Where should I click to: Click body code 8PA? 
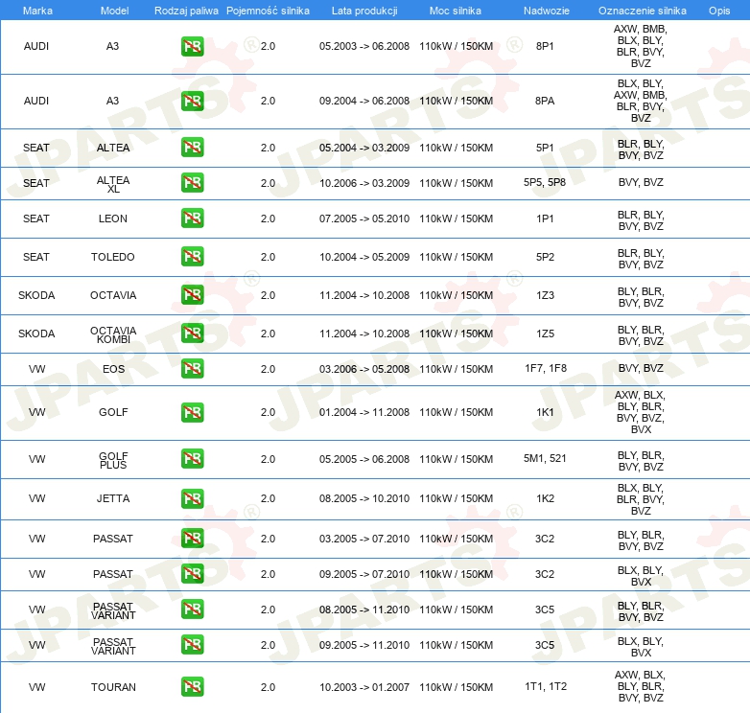pyautogui.click(x=545, y=101)
